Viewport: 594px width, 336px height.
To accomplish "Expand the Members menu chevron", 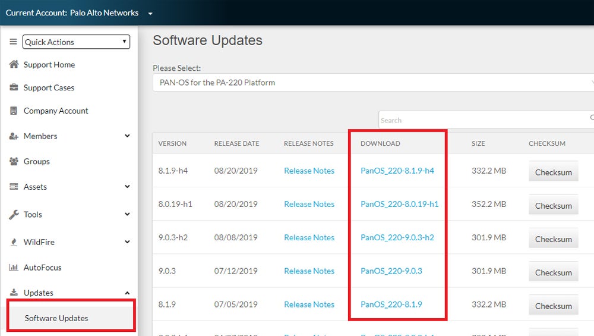I will click(x=127, y=136).
